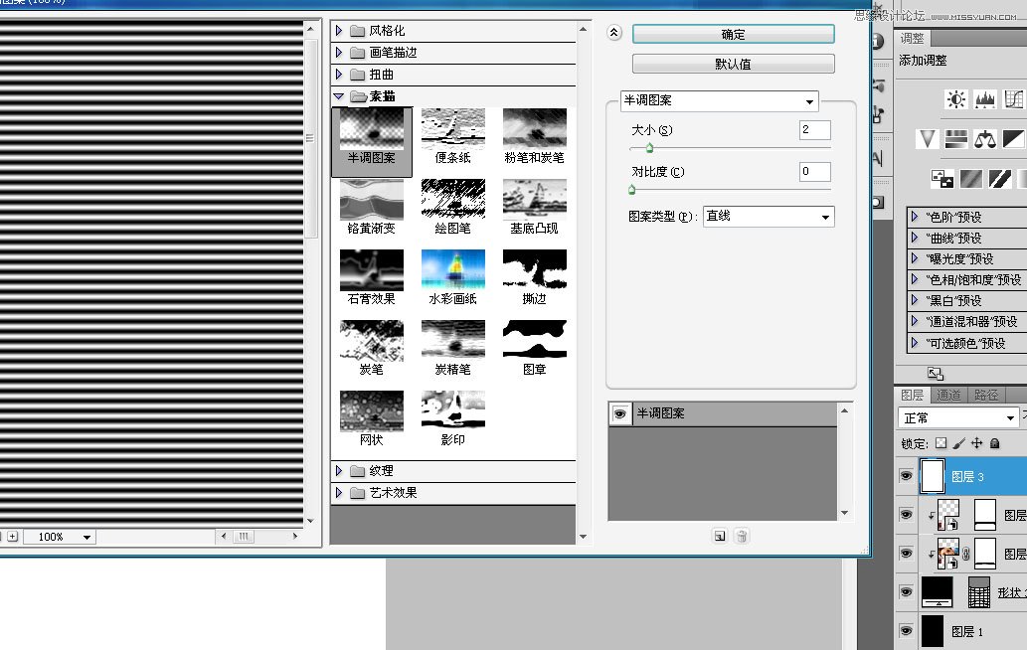Select the 便条纸 filter thumbnail
1027x650 pixels.
coord(453,137)
